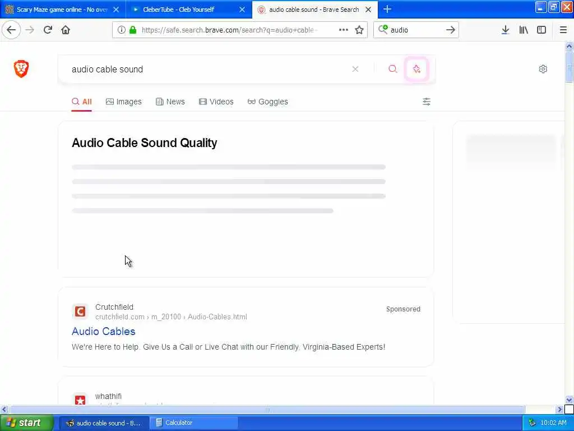This screenshot has height=431, width=574.
Task: Click the horizontal scrollbar left arrow
Action: pyautogui.click(x=4, y=409)
